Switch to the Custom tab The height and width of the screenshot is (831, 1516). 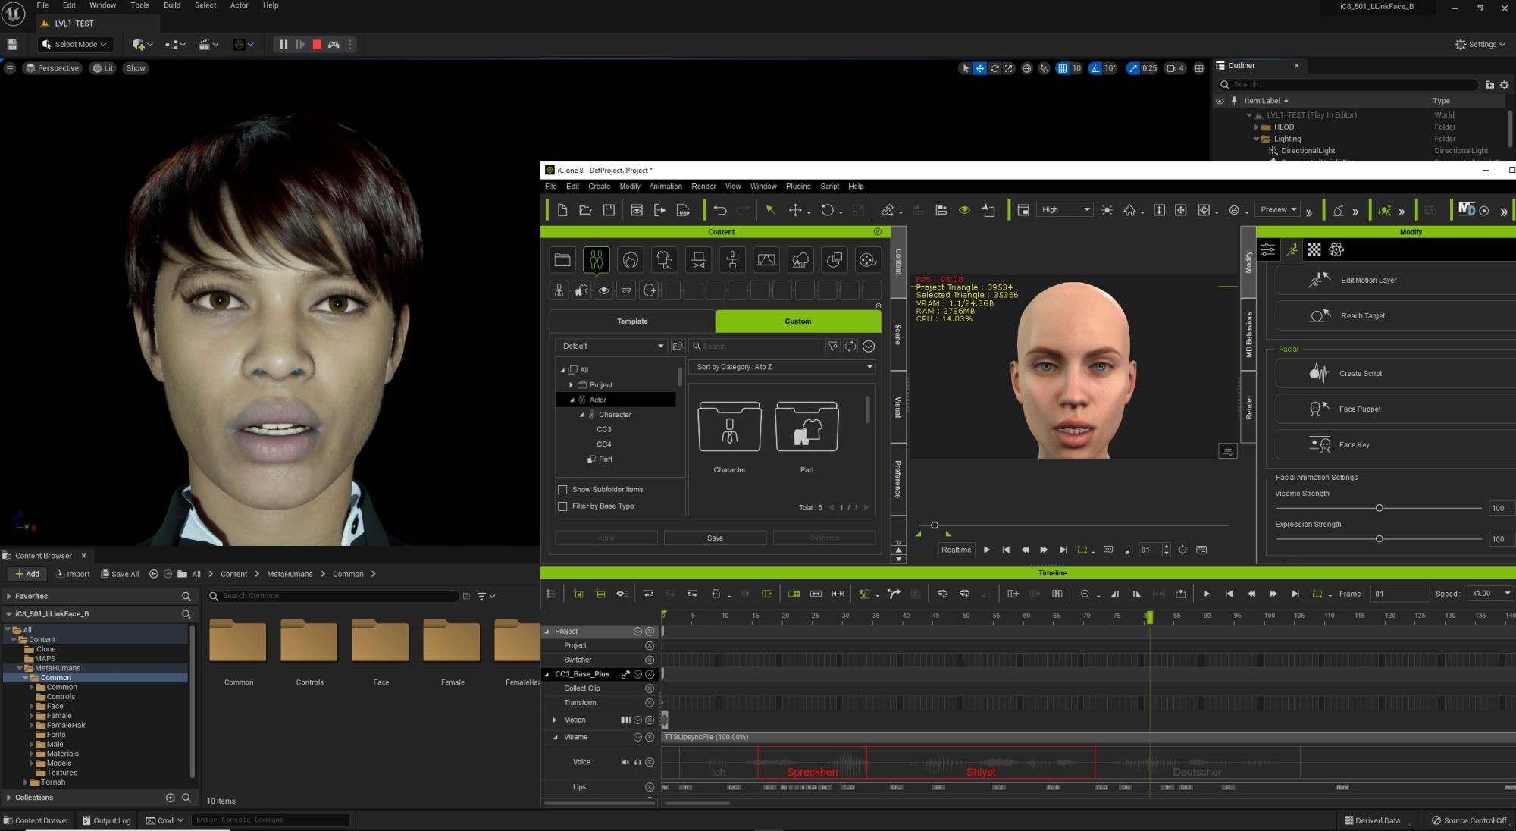[797, 321]
